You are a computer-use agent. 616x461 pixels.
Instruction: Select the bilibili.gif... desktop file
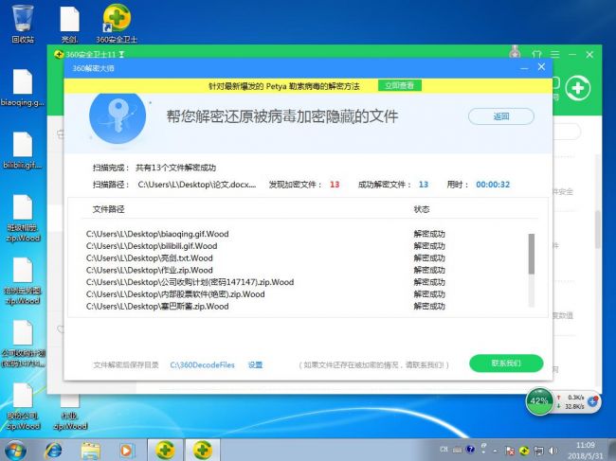23,151
